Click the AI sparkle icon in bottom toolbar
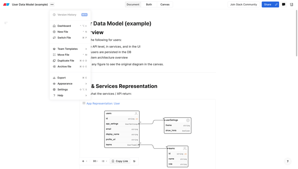The height and width of the screenshot is (169, 298). coord(134,161)
